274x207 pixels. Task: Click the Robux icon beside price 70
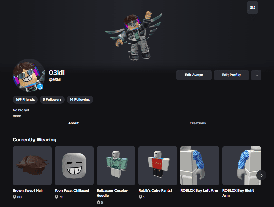click(x=56, y=197)
